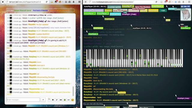192x108 pixels.
Task: Toggle italic formatting in Terrium chat
Action: 57,100
